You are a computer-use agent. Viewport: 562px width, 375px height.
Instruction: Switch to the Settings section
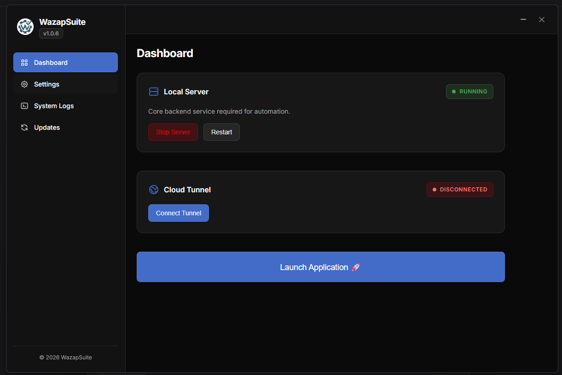pos(46,84)
